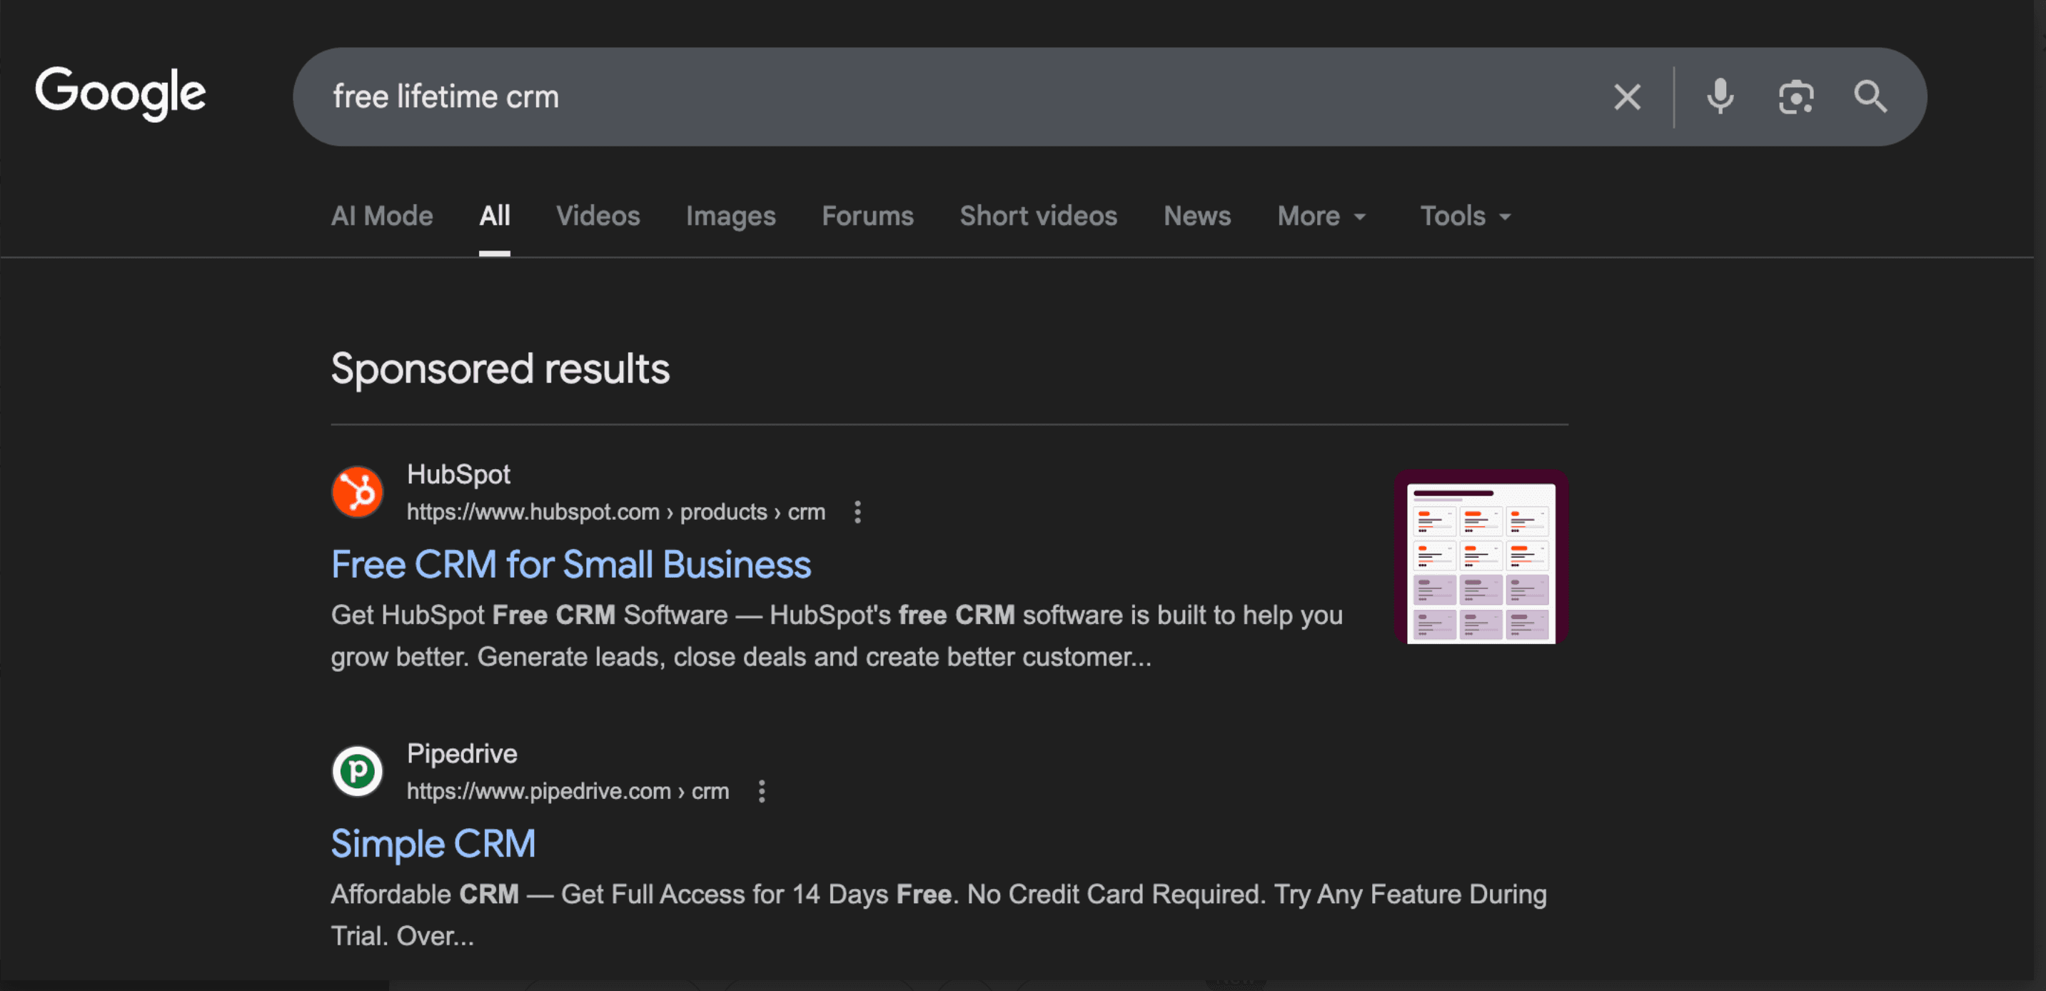This screenshot has height=991, width=2046.
Task: Click the Pipedrive logo favicon
Action: (x=358, y=770)
